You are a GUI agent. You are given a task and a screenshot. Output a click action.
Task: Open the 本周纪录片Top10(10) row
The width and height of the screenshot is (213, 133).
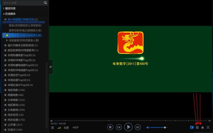point(20,85)
